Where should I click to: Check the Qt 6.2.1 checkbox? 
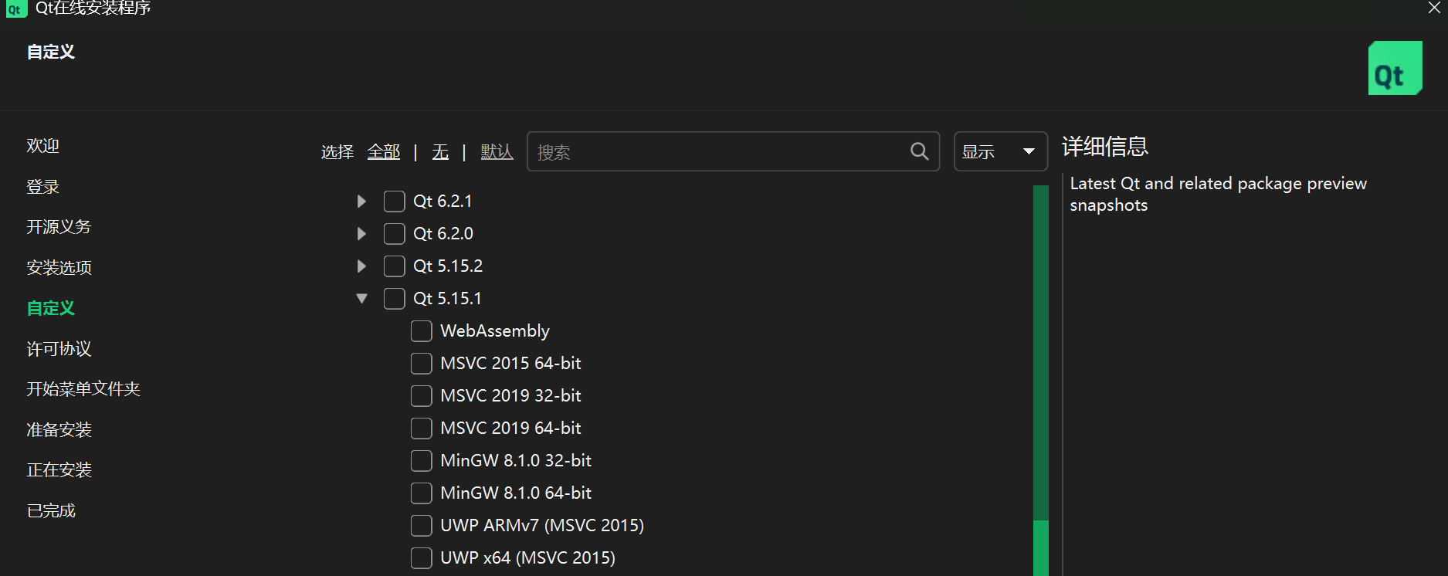pos(394,202)
